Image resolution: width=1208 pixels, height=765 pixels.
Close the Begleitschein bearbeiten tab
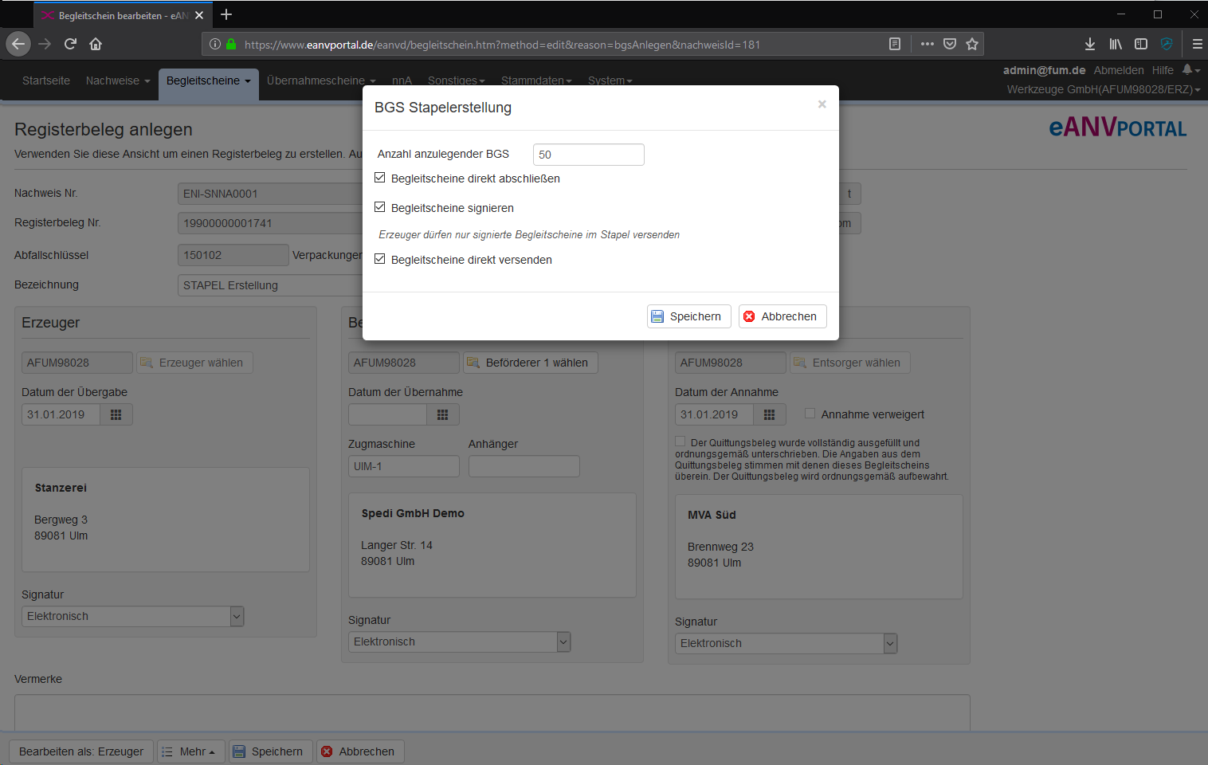[199, 15]
